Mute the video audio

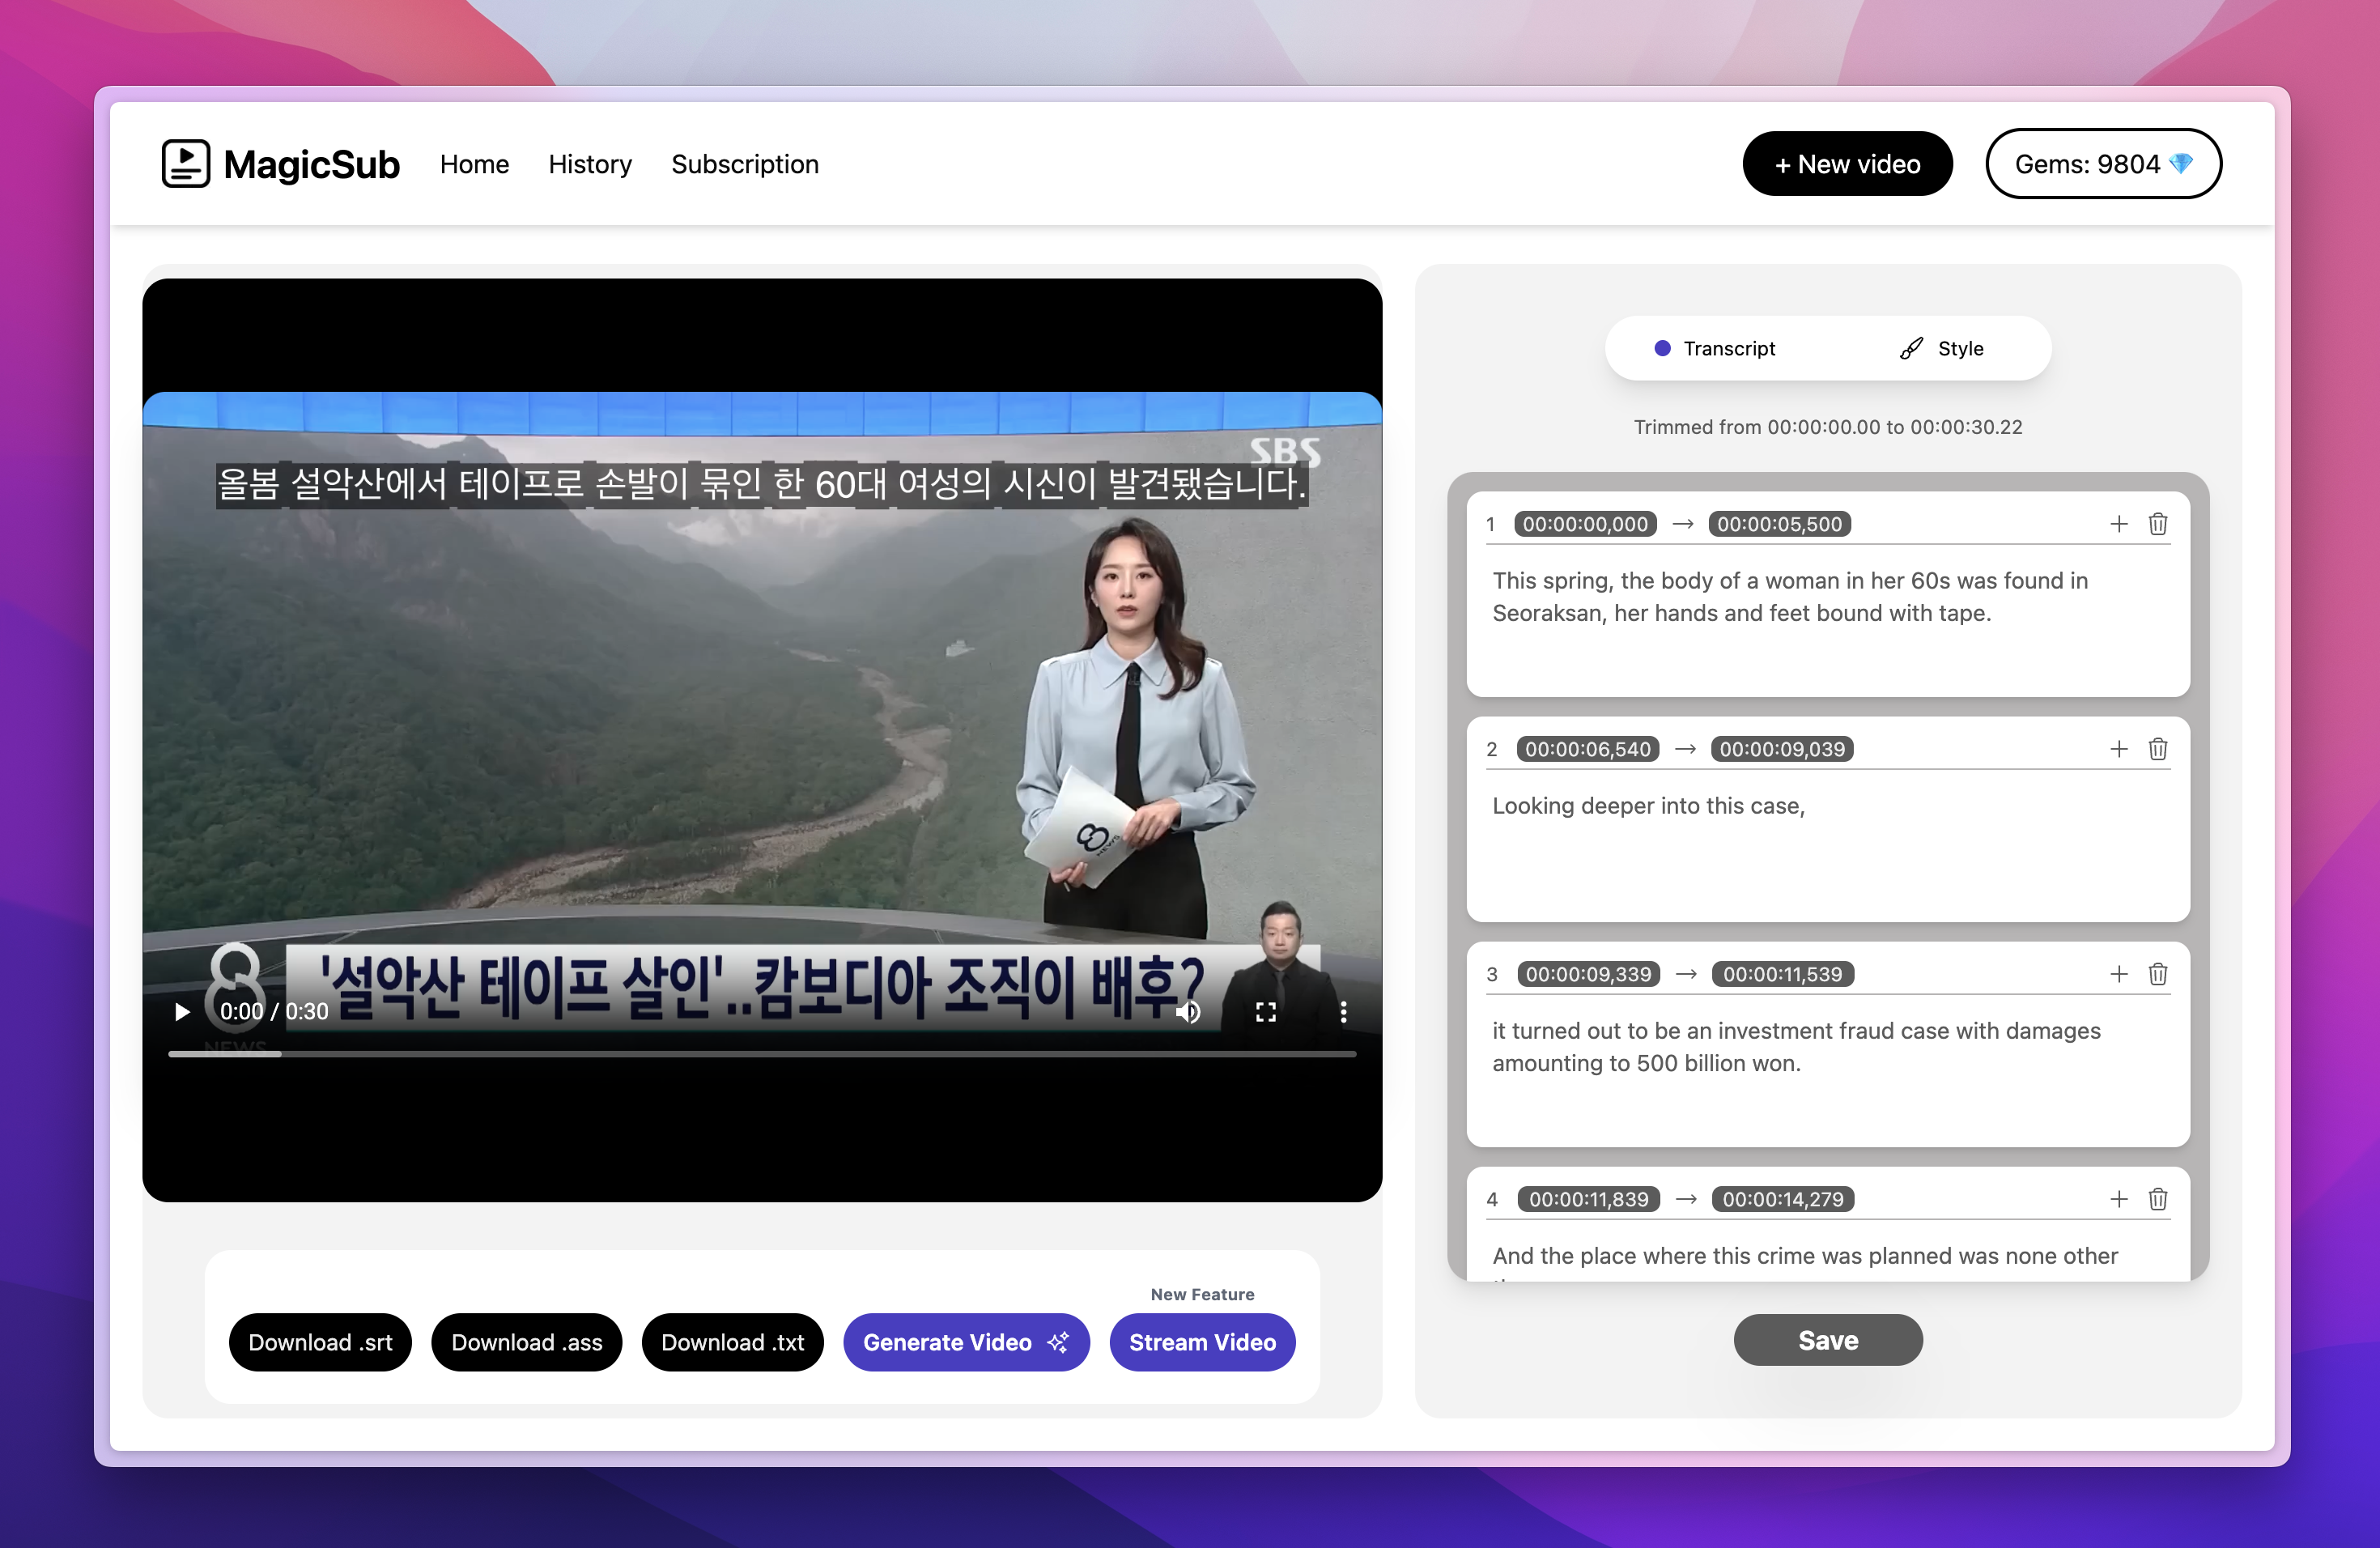[x=1188, y=1011]
